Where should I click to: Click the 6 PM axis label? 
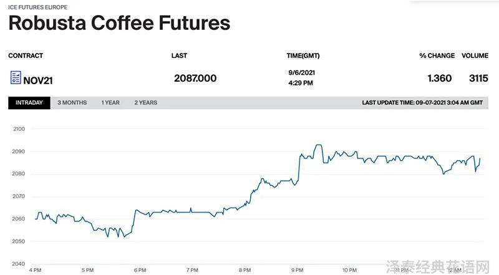(140, 270)
